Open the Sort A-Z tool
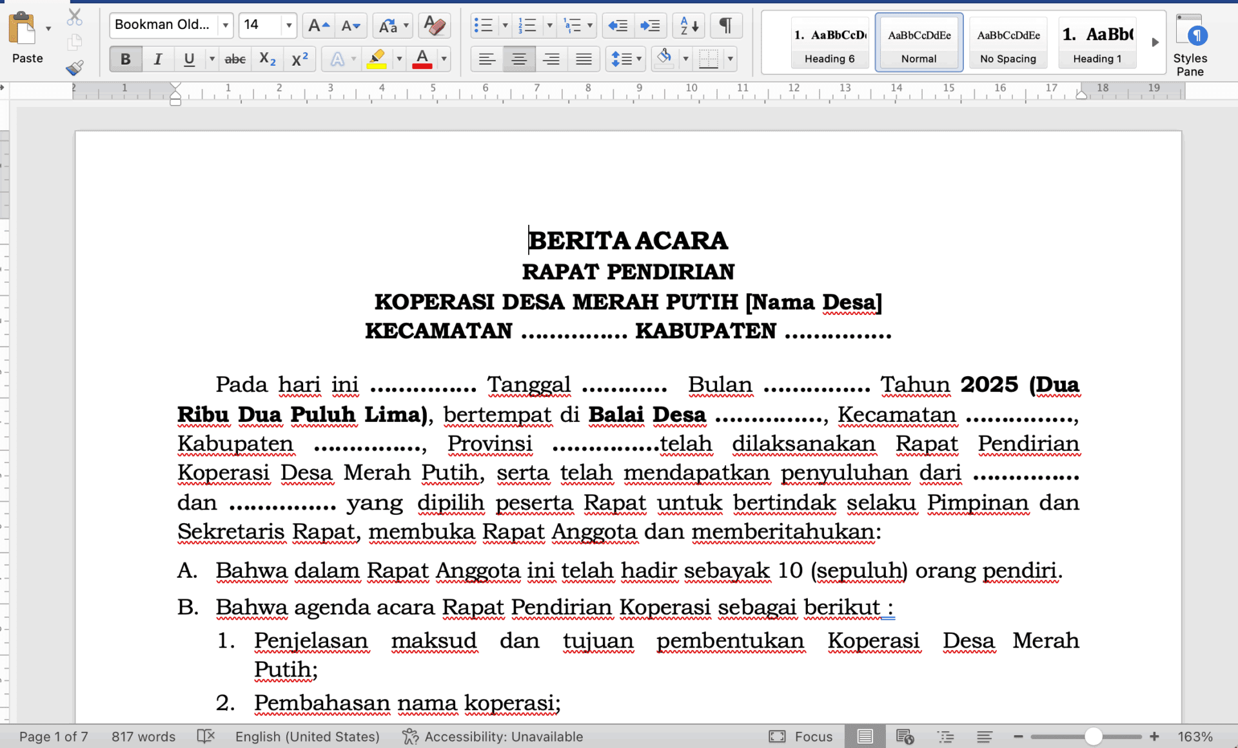The height and width of the screenshot is (748, 1238). pos(687,26)
